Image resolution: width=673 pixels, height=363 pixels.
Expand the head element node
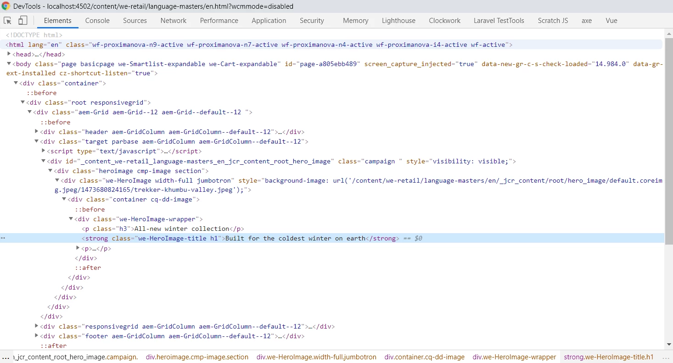pos(9,54)
